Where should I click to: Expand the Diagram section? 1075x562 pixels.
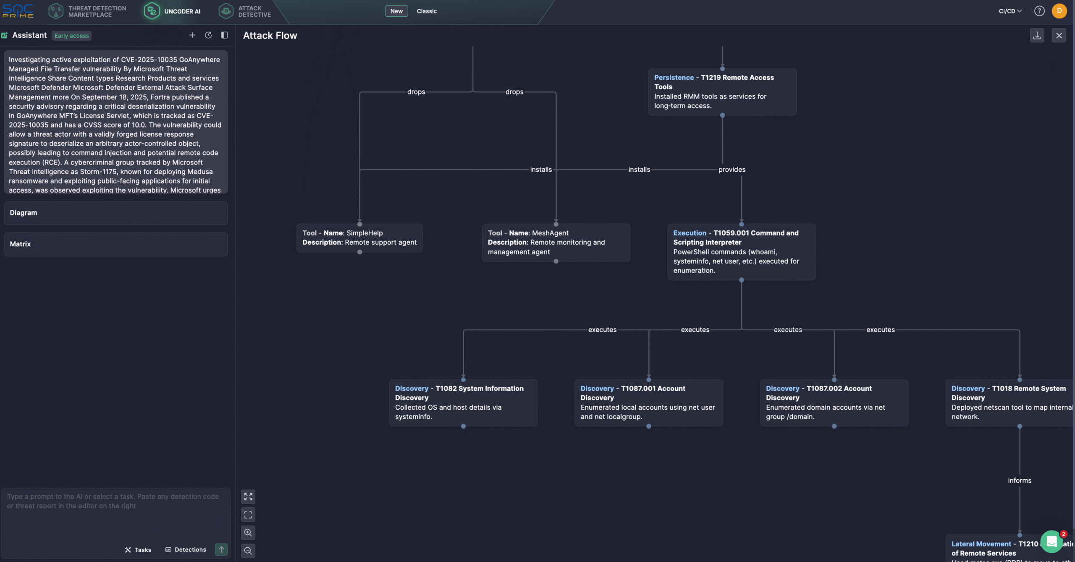click(115, 213)
